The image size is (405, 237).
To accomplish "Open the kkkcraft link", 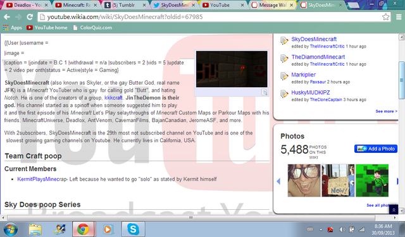I will click(x=113, y=98).
